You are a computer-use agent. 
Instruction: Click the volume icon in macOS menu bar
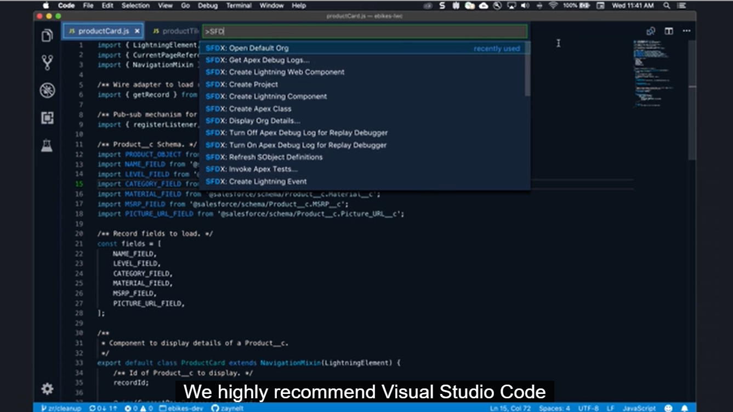(x=525, y=5)
